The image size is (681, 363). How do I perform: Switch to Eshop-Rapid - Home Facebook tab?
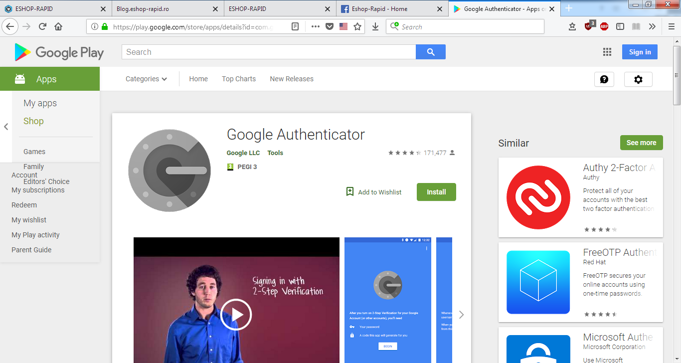click(x=392, y=8)
